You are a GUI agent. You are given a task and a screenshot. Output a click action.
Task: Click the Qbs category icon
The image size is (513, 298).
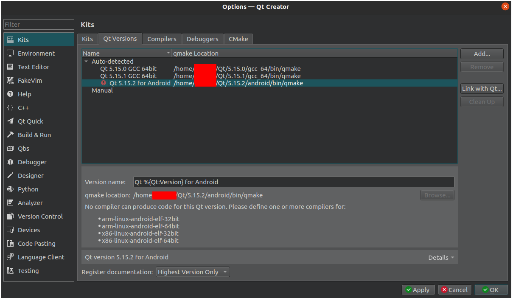click(11, 148)
